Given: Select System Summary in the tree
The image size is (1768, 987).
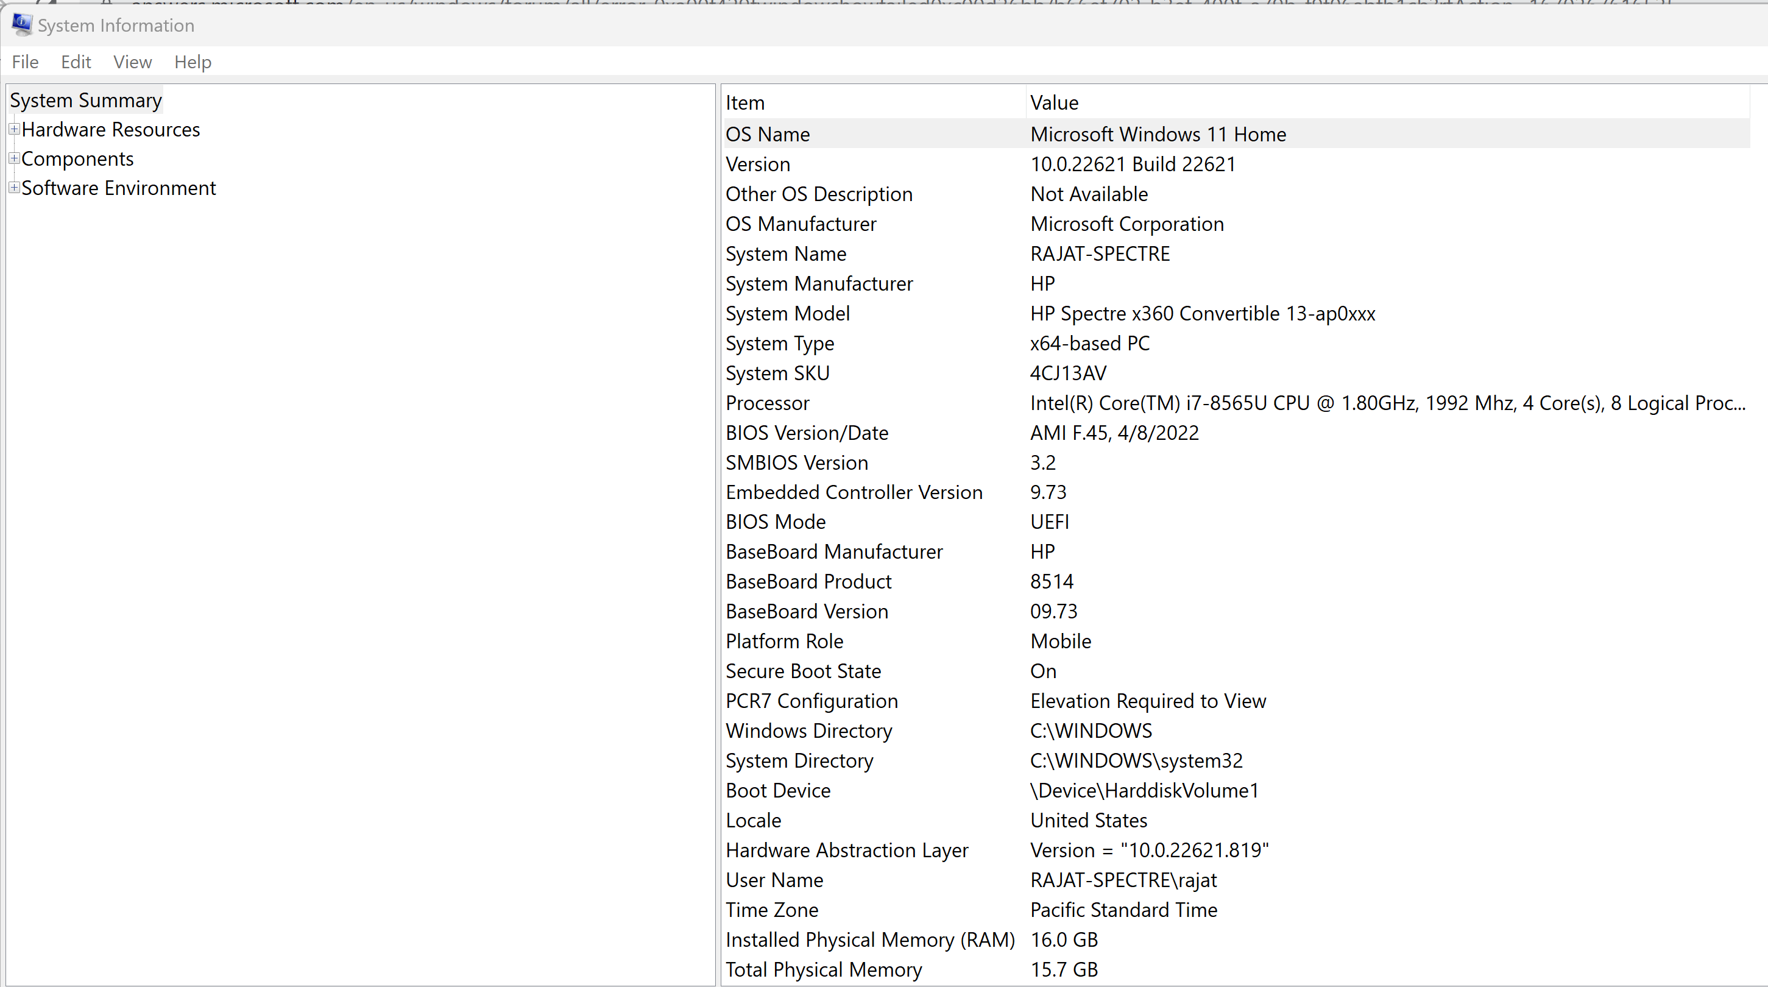Looking at the screenshot, I should point(86,100).
